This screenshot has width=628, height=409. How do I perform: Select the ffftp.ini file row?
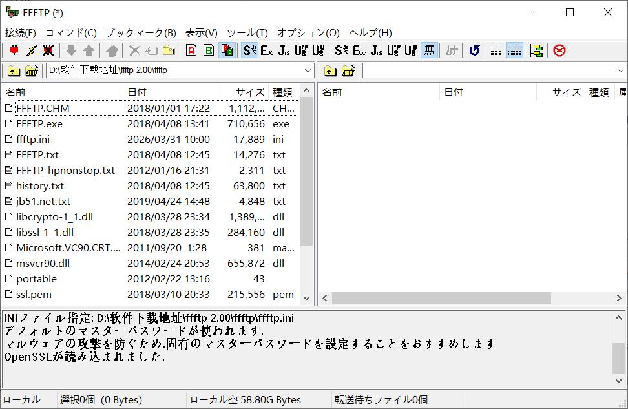tap(151, 140)
